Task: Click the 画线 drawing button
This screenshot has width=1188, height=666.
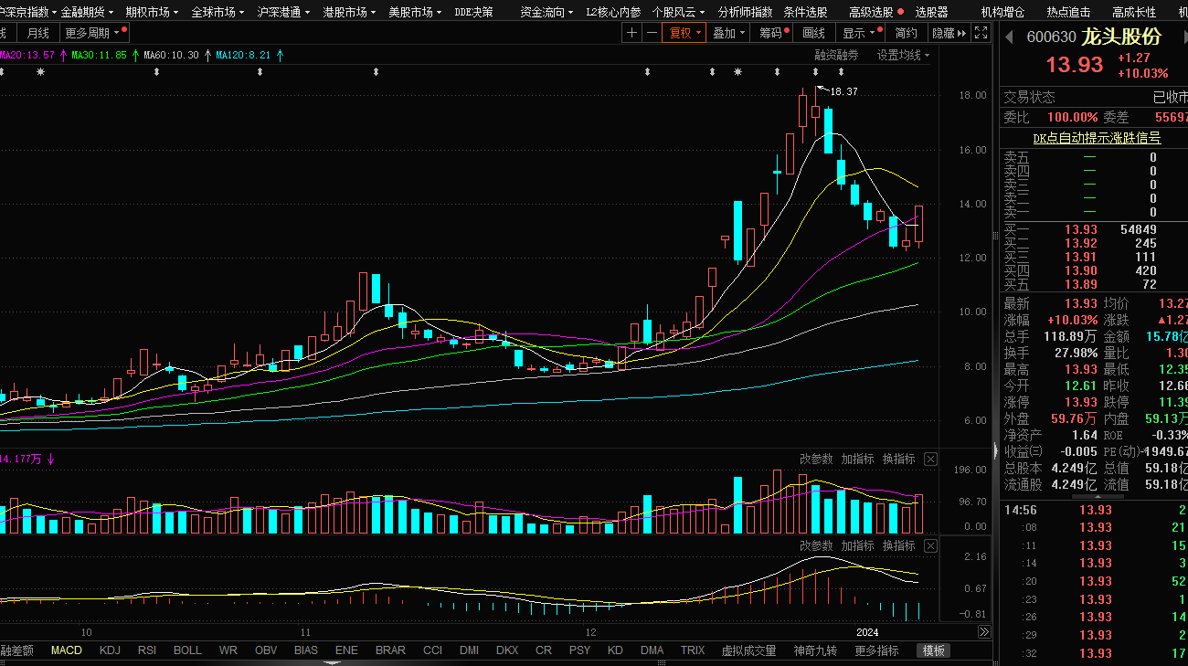Action: tap(813, 33)
